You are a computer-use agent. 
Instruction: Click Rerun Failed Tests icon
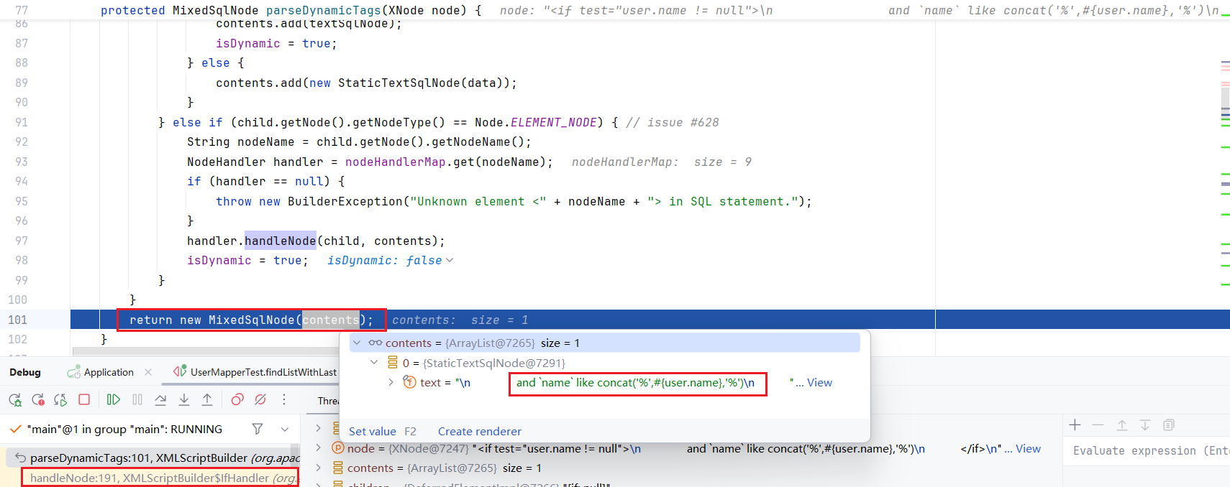point(38,399)
